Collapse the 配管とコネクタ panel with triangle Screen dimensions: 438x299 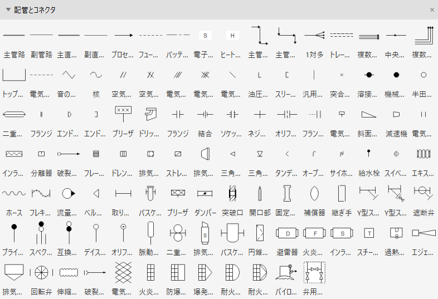point(8,10)
